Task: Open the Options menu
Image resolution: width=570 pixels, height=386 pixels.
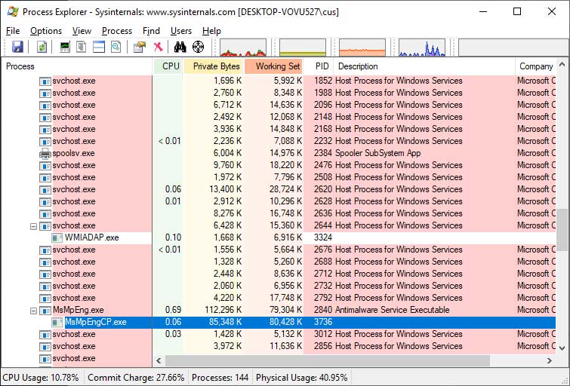Action: click(x=46, y=31)
